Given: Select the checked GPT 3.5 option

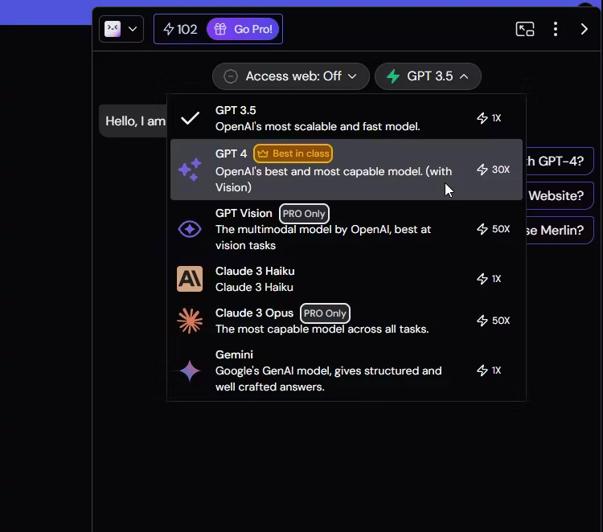Looking at the screenshot, I should click(346, 118).
